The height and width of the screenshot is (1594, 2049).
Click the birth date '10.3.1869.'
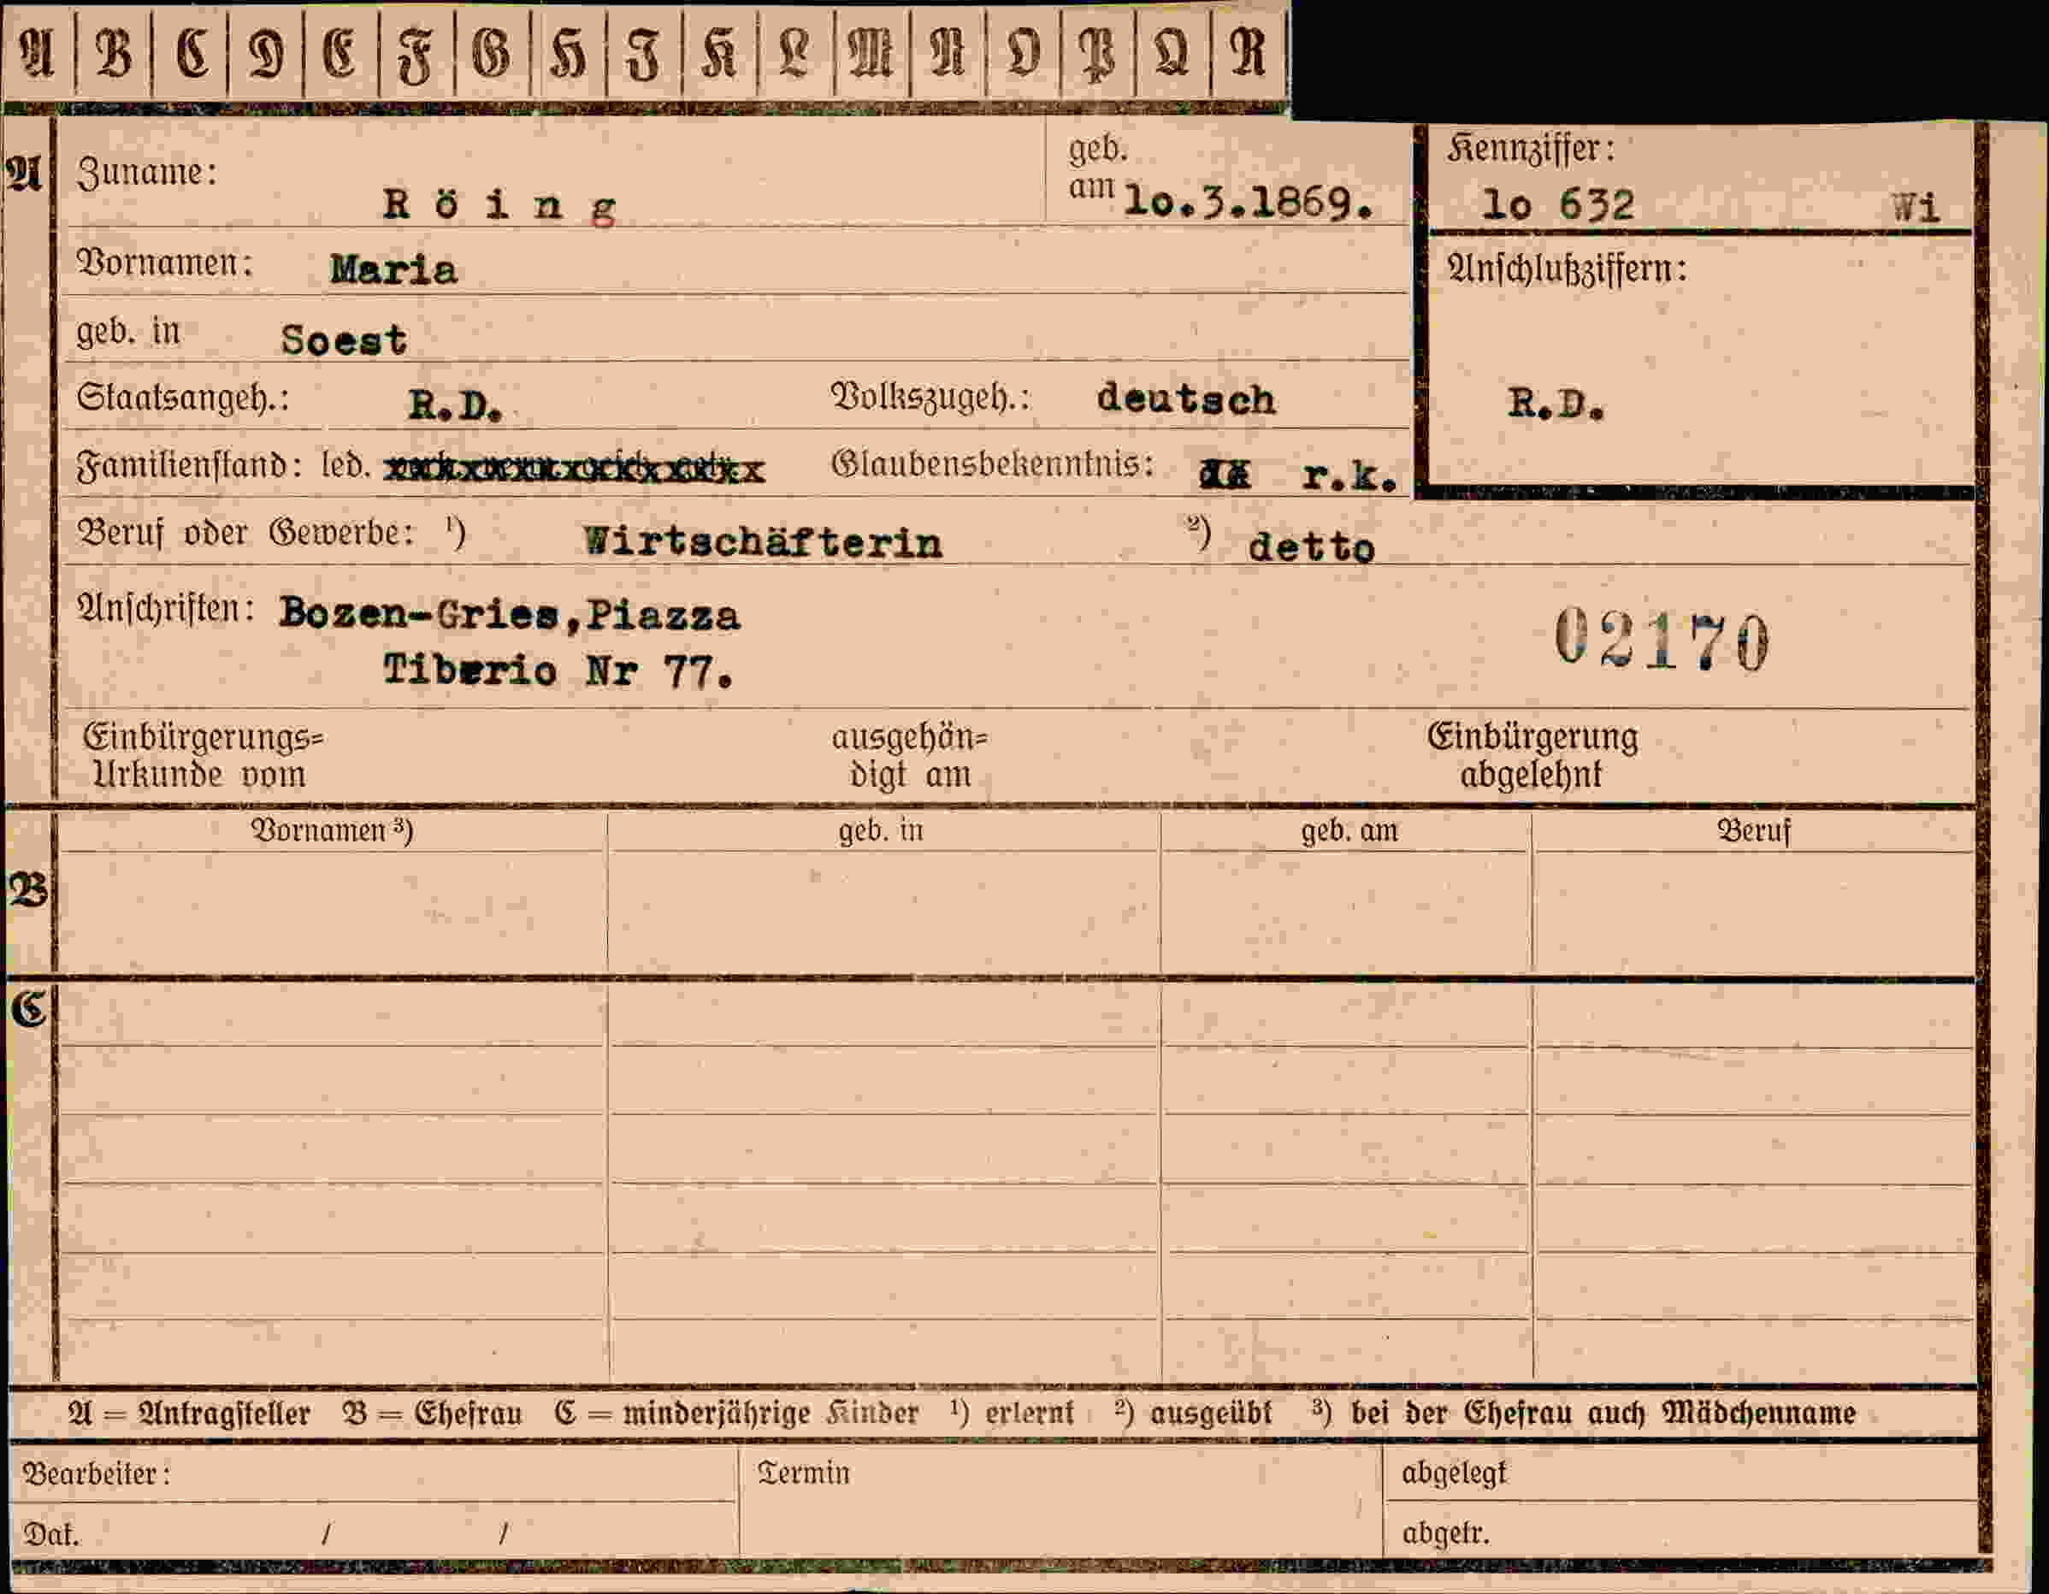tap(1249, 203)
